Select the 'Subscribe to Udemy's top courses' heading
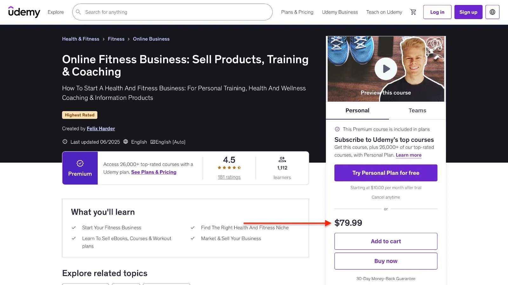The image size is (508, 285). (384, 140)
